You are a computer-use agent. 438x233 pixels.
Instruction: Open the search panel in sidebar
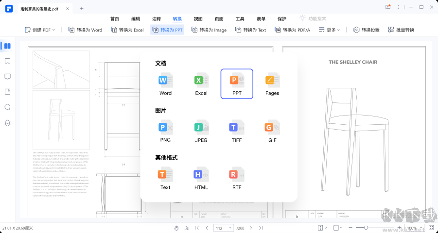[7, 107]
